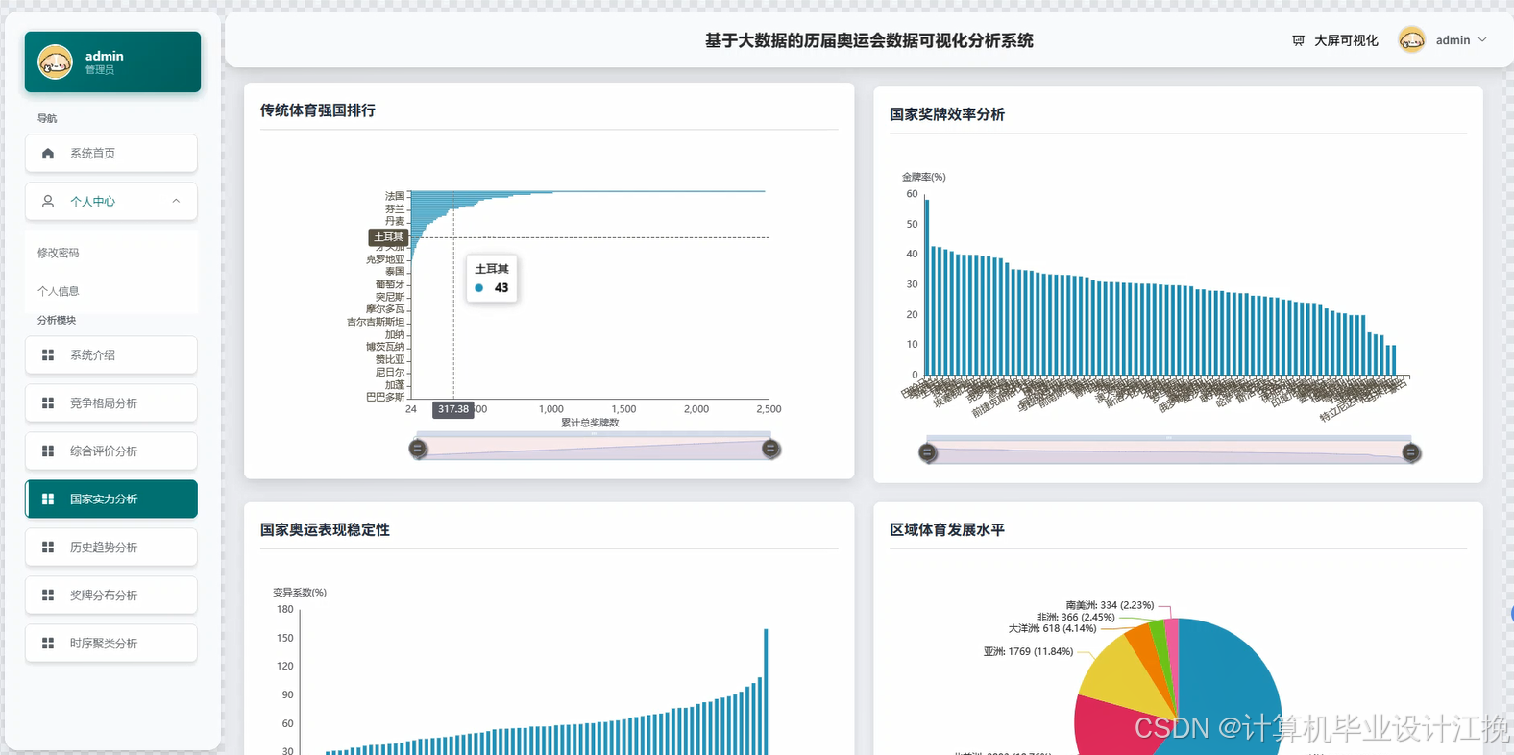Click the 非洲 label on the pie chart
This screenshot has width=1514, height=755.
coord(1076,617)
